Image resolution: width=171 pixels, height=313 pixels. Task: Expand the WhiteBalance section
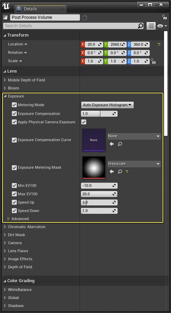(x=5, y=290)
